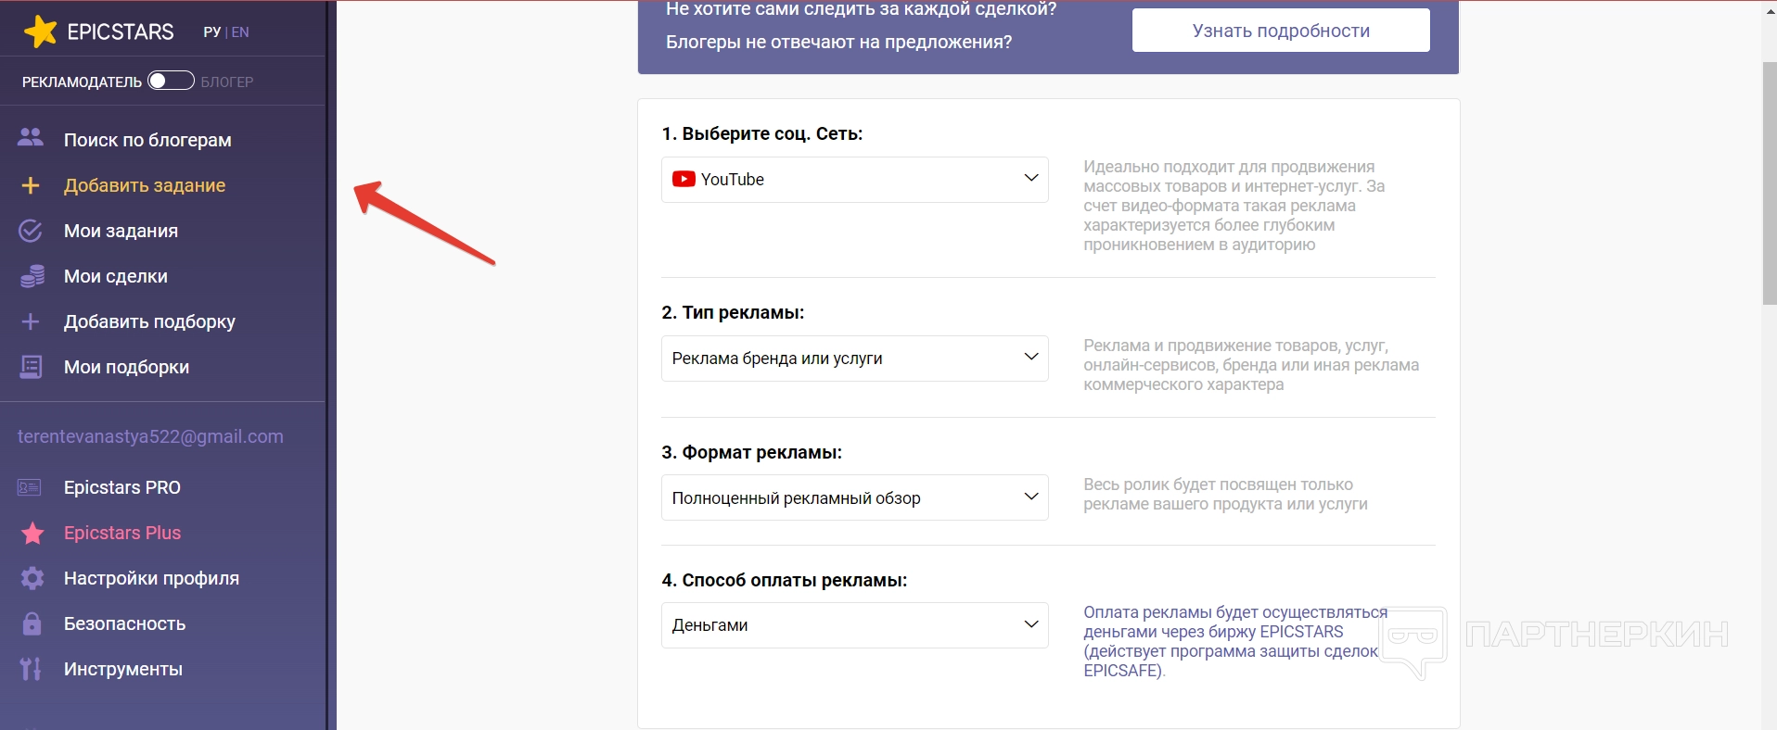Click the РЕКЛАМОДАТЕЛЬ role label

(x=82, y=82)
